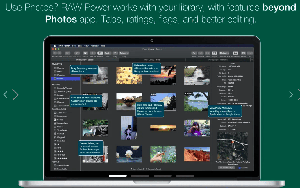This screenshot has width=300, height=188.
Task: Select the second carousel indicator bar
Action: 140,176
